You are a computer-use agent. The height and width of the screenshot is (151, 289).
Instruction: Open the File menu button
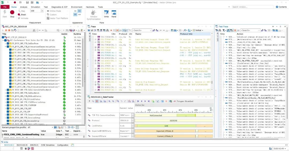coord(5,7)
